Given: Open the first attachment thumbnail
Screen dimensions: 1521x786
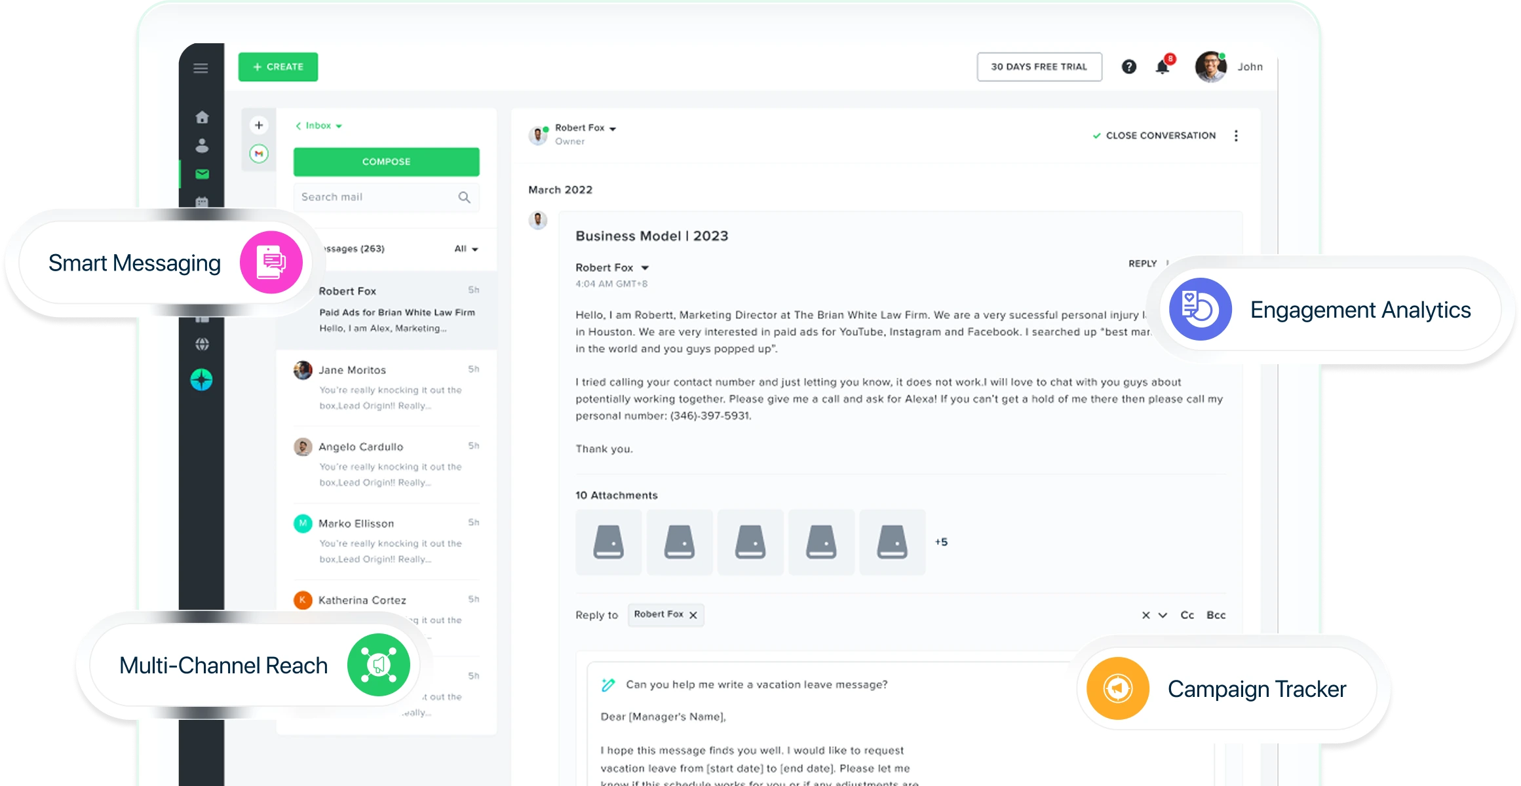Looking at the screenshot, I should (608, 542).
